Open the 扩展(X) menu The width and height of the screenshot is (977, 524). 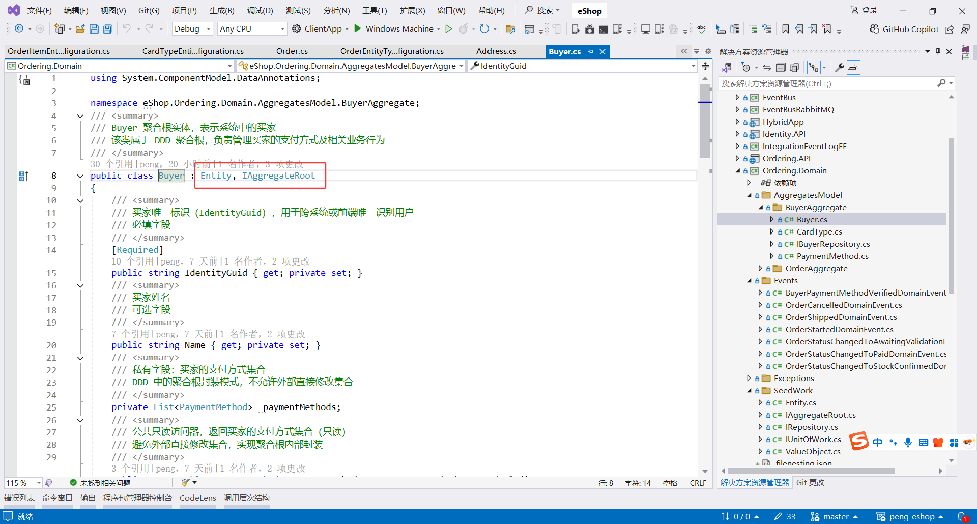pos(412,11)
